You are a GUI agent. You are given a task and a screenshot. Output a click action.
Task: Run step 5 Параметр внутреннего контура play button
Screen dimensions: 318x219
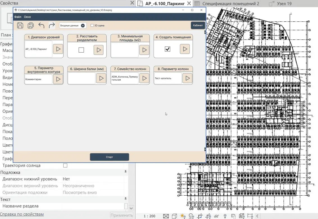tap(58, 79)
